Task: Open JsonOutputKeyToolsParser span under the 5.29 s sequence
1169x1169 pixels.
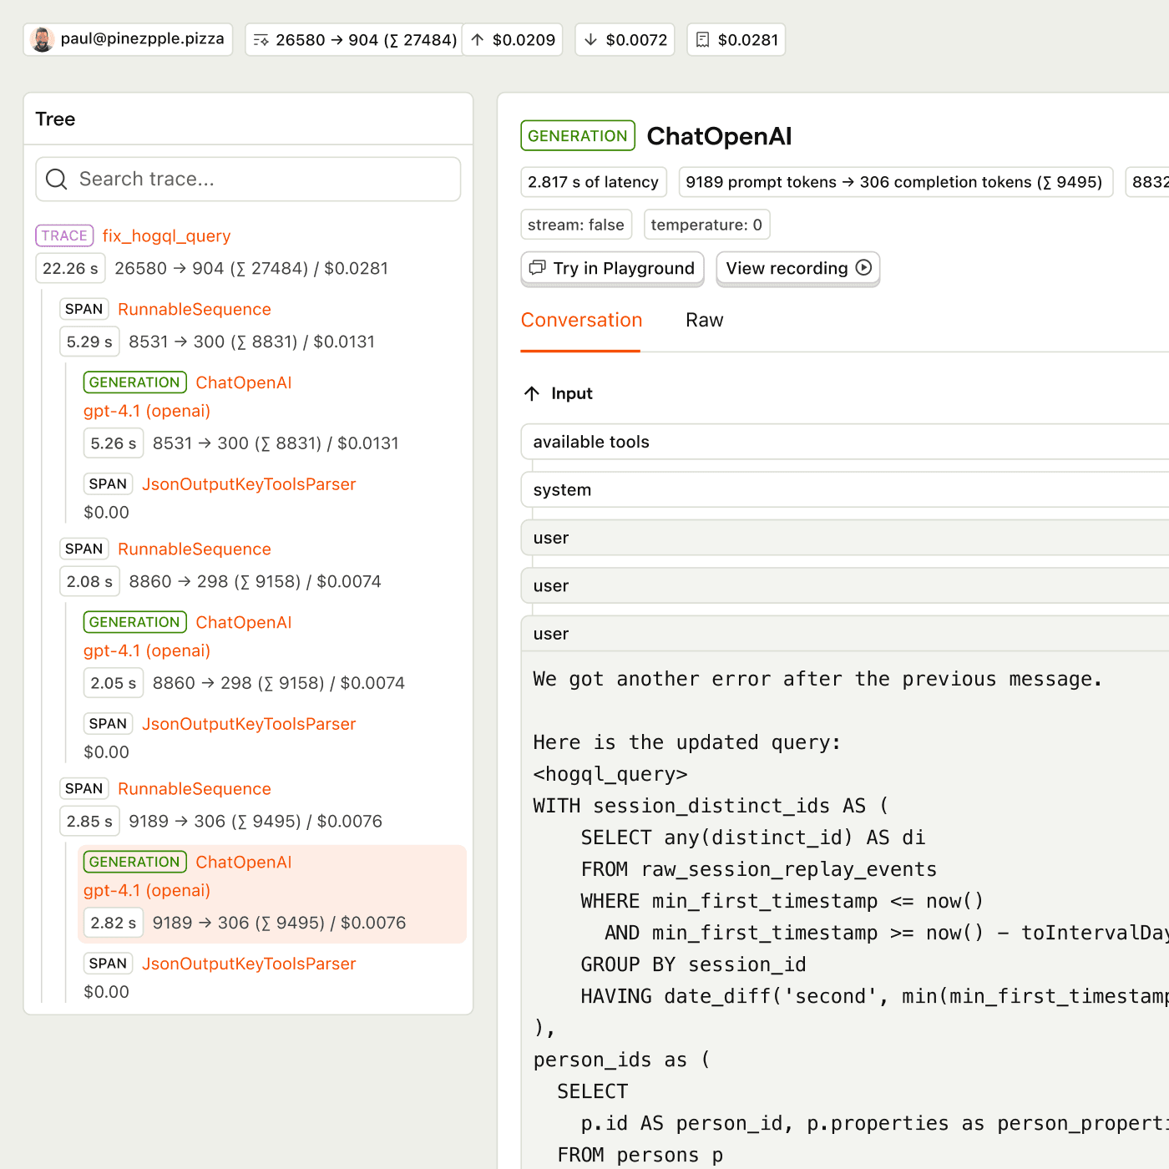Action: 249,484
